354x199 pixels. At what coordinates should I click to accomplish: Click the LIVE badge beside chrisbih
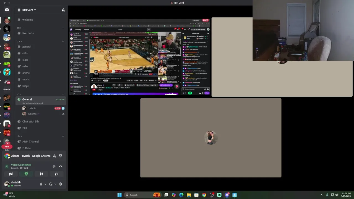pyautogui.click(x=58, y=108)
